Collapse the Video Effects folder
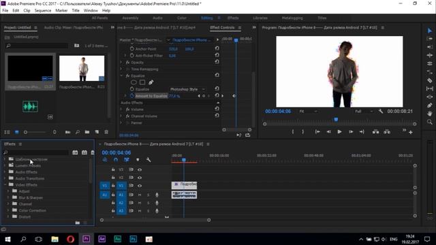Viewport: 436px width, 245px height. tap(5, 184)
